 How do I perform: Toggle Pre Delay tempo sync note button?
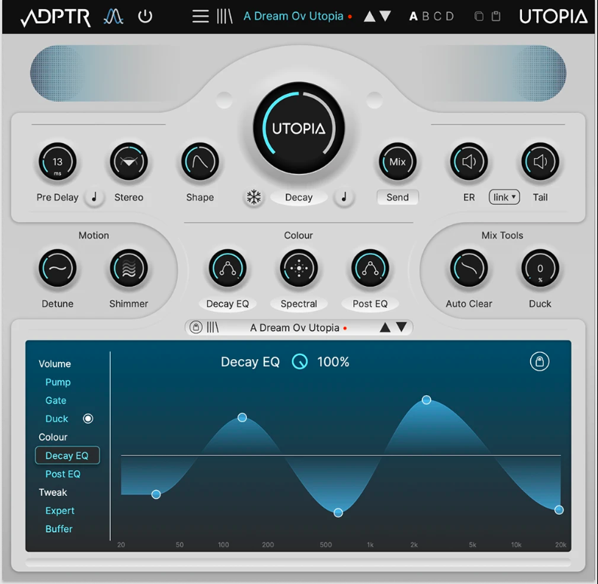pos(94,197)
